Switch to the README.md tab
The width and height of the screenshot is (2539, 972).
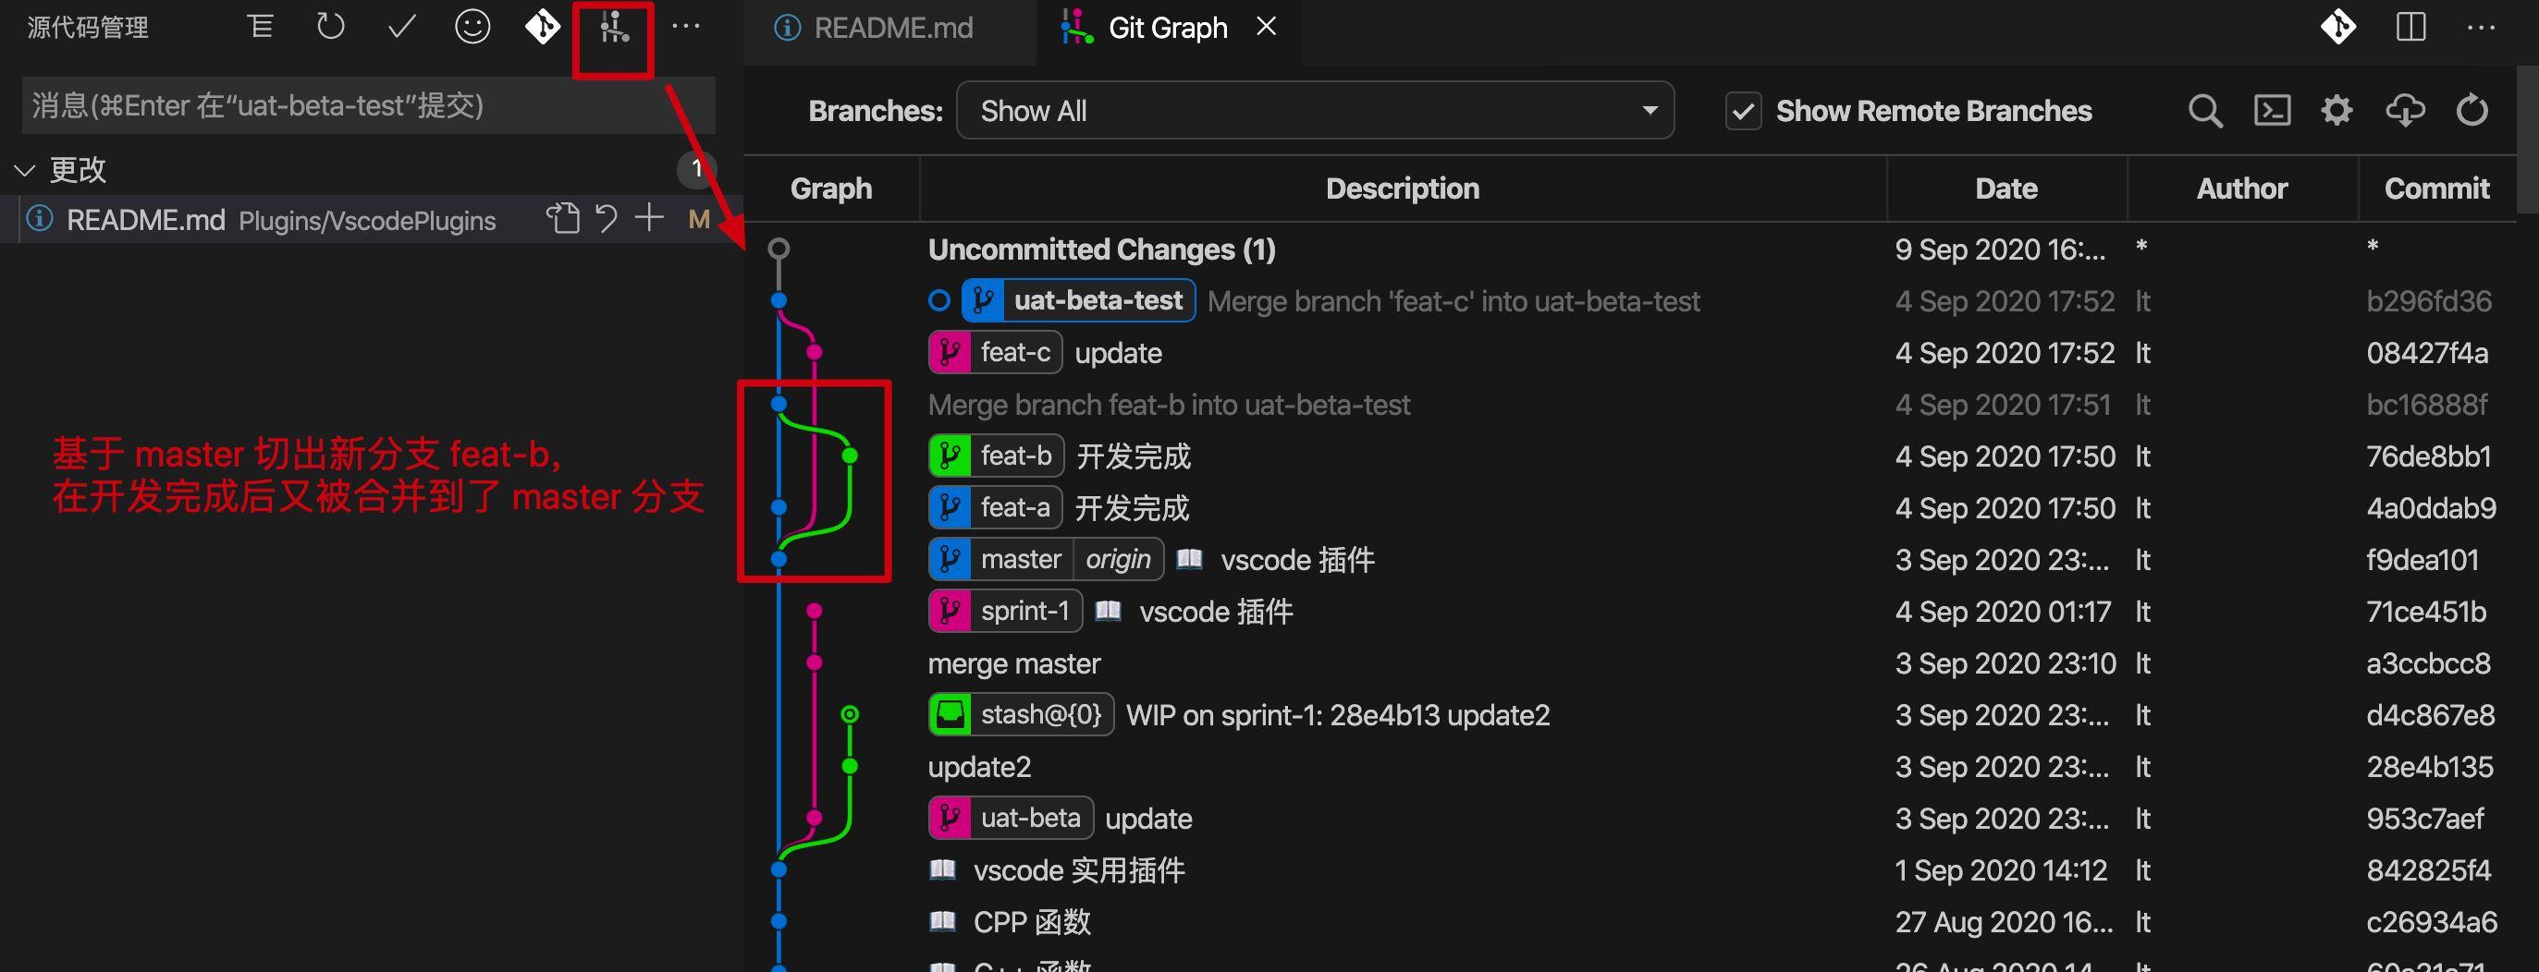[x=891, y=29]
